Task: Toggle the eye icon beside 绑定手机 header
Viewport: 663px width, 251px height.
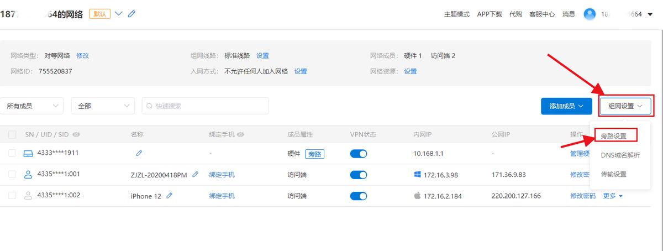Action: click(x=241, y=134)
